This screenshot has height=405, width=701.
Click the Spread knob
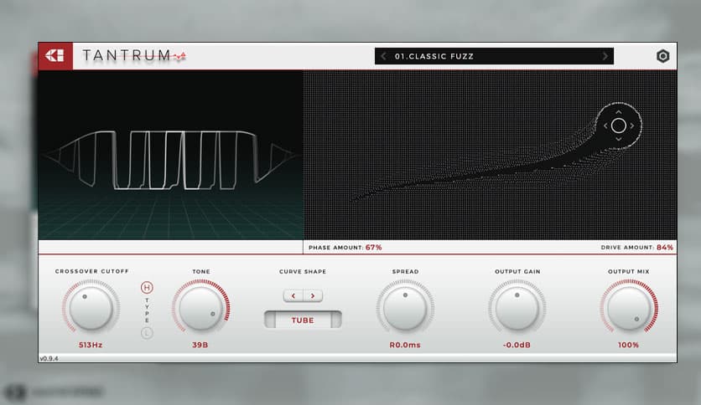405,308
